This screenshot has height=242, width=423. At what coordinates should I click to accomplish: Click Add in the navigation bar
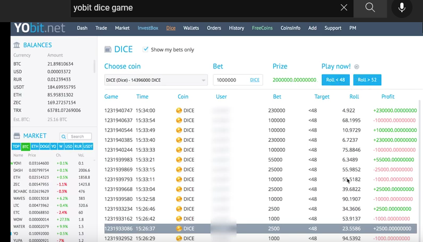click(312, 28)
